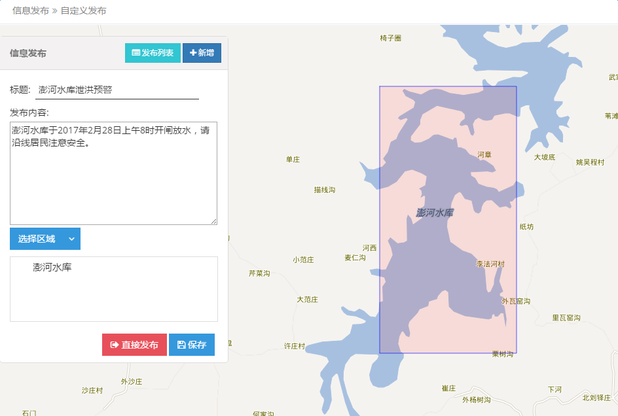618x416 pixels.
Task: Select 澎河水库 in the selected region list
Action: click(52, 268)
